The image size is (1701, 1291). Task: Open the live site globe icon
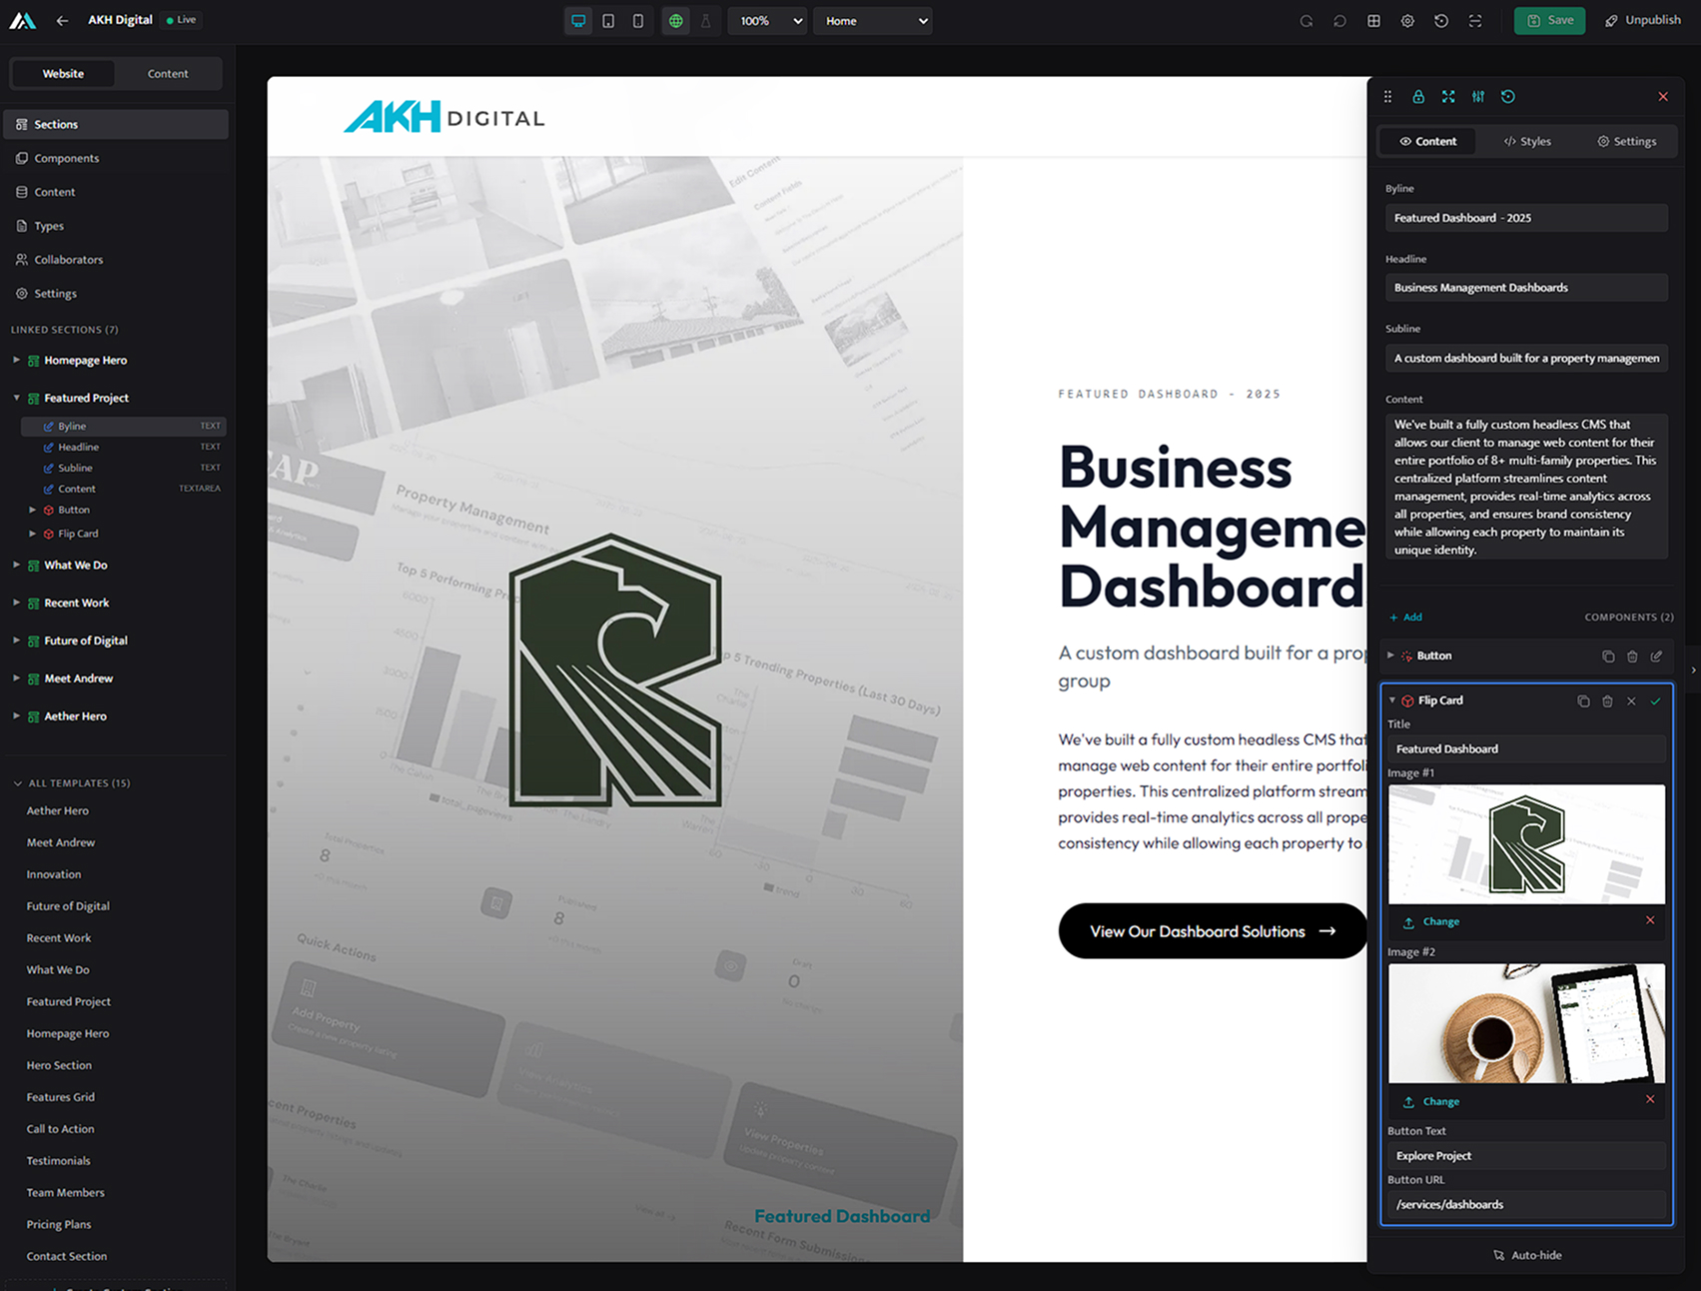tap(675, 20)
